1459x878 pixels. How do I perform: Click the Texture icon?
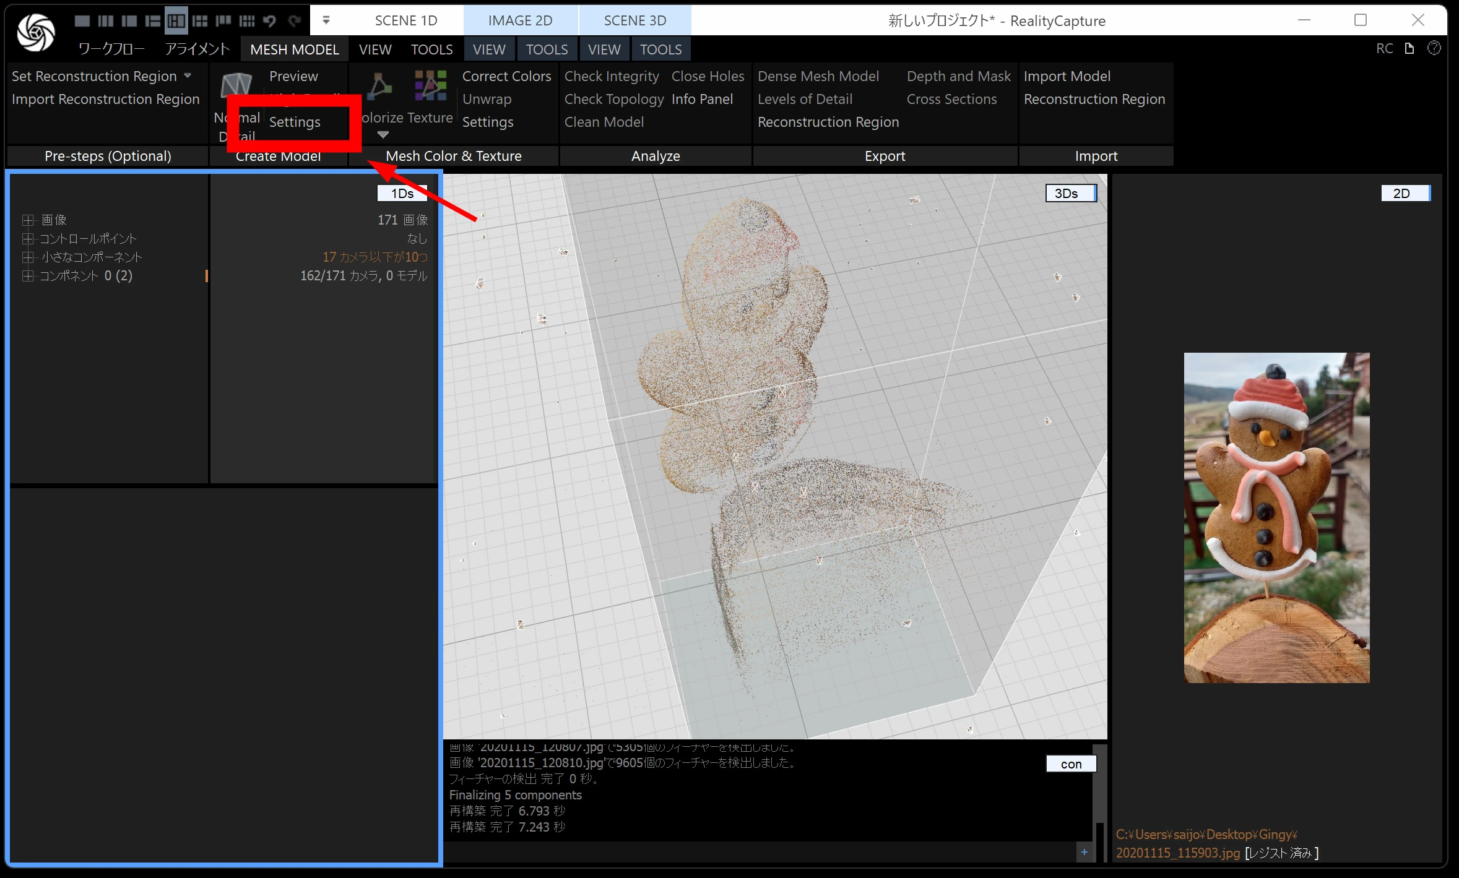(x=430, y=86)
